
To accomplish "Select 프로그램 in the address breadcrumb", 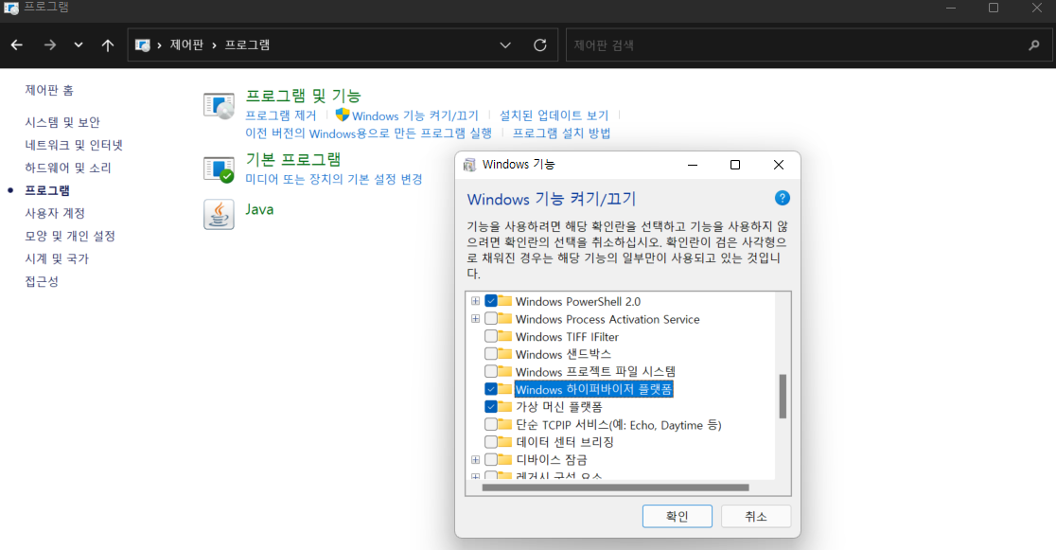I will point(247,45).
